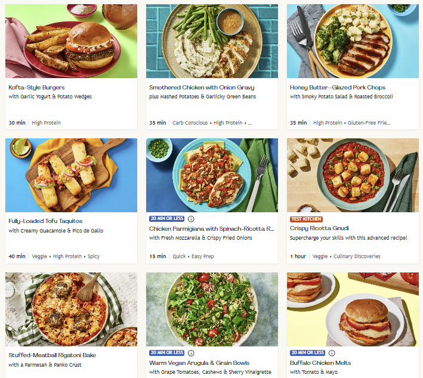Select the Fully-Loaded Tofu Taquitos title
The height and width of the screenshot is (378, 423).
(x=45, y=221)
